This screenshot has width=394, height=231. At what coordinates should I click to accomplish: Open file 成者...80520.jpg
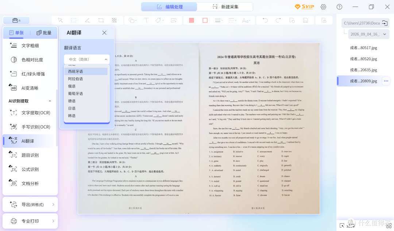coord(363,59)
